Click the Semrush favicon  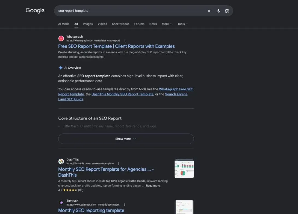point(61,203)
